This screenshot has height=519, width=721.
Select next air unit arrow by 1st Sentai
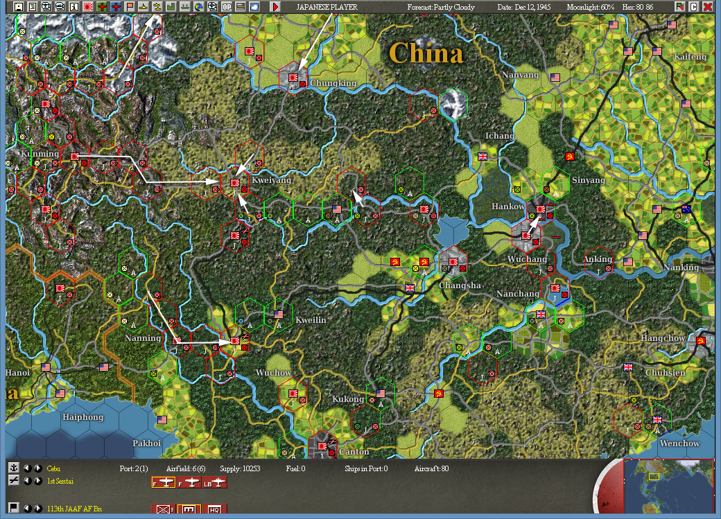[37, 481]
